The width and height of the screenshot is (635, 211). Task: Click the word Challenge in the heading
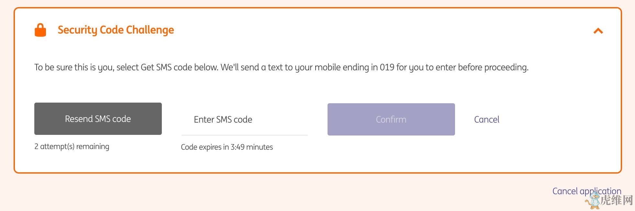coord(150,30)
